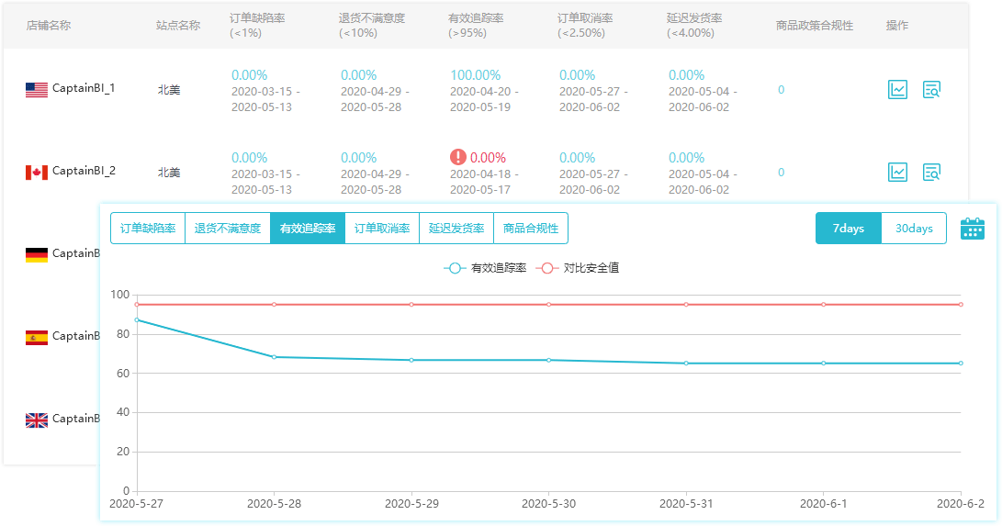Click the 2020-5-28 data point on blue line
The image size is (1002, 526).
pos(274,357)
